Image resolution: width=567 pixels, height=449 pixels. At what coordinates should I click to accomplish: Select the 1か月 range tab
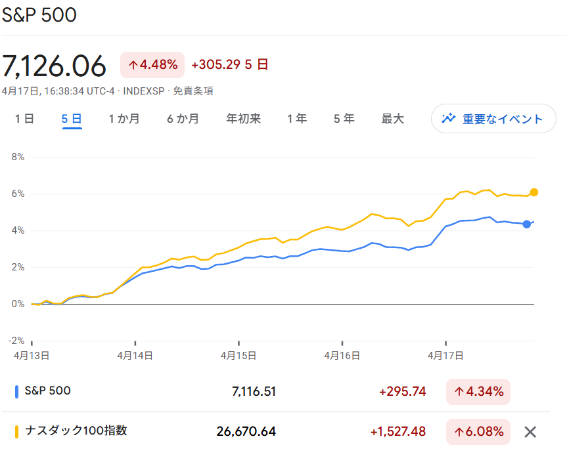pos(124,119)
